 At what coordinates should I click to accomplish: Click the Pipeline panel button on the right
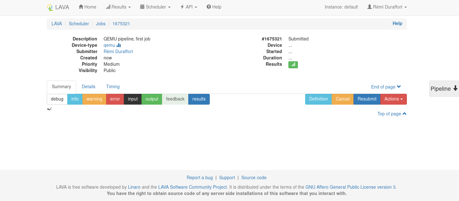(444, 89)
